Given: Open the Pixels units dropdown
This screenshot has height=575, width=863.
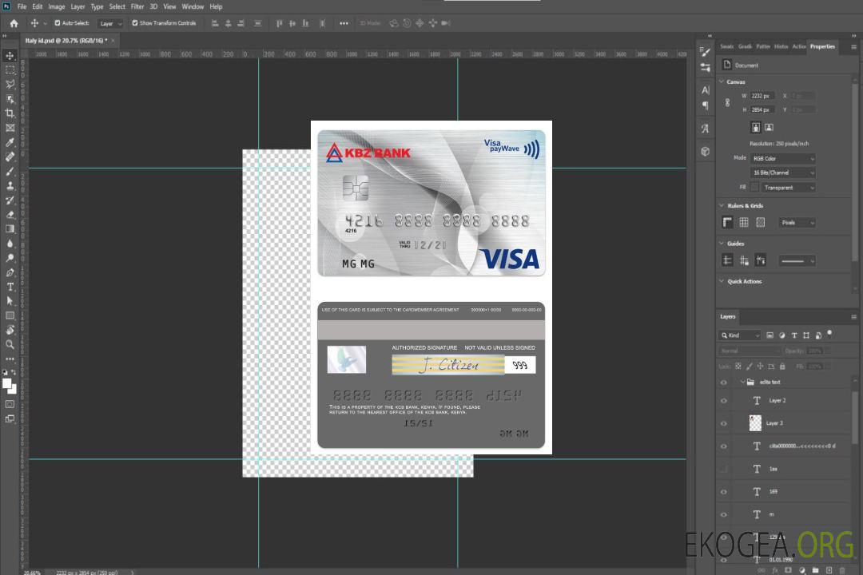Looking at the screenshot, I should (x=797, y=223).
